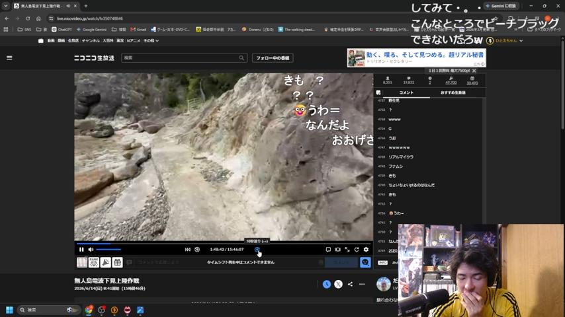Viewport: 565px width, 317px height.
Task: Click the search magnifier icon
Action: (241, 58)
